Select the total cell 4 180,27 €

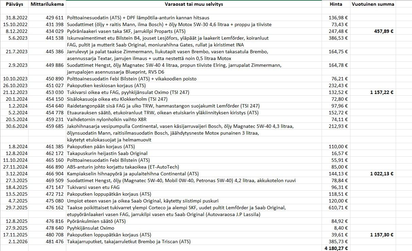[x=336, y=248]
